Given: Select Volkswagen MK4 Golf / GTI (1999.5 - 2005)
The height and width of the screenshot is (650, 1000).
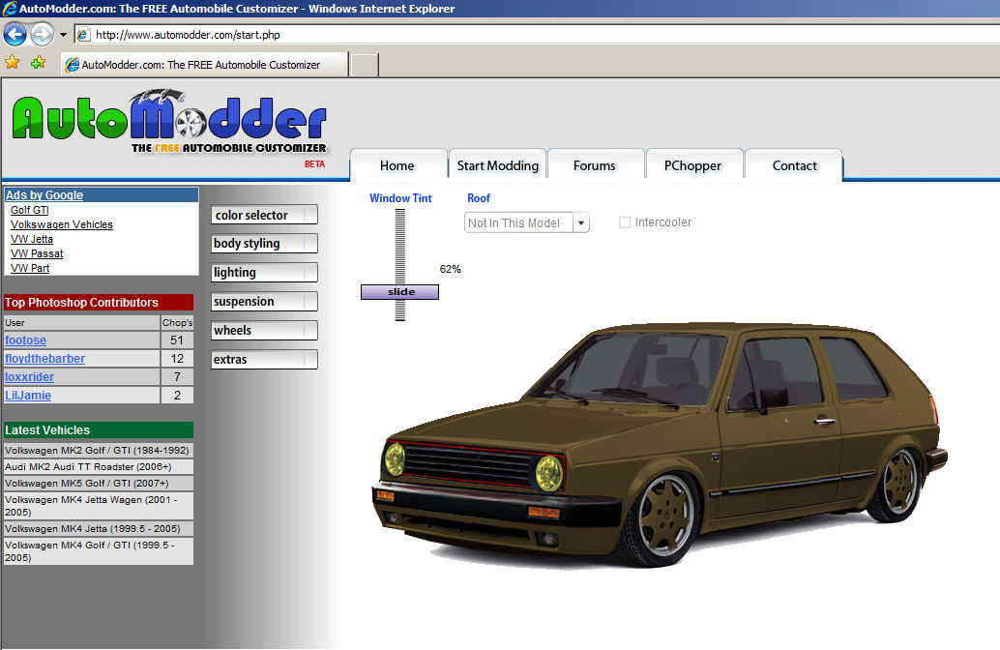Looking at the screenshot, I should pyautogui.click(x=99, y=551).
